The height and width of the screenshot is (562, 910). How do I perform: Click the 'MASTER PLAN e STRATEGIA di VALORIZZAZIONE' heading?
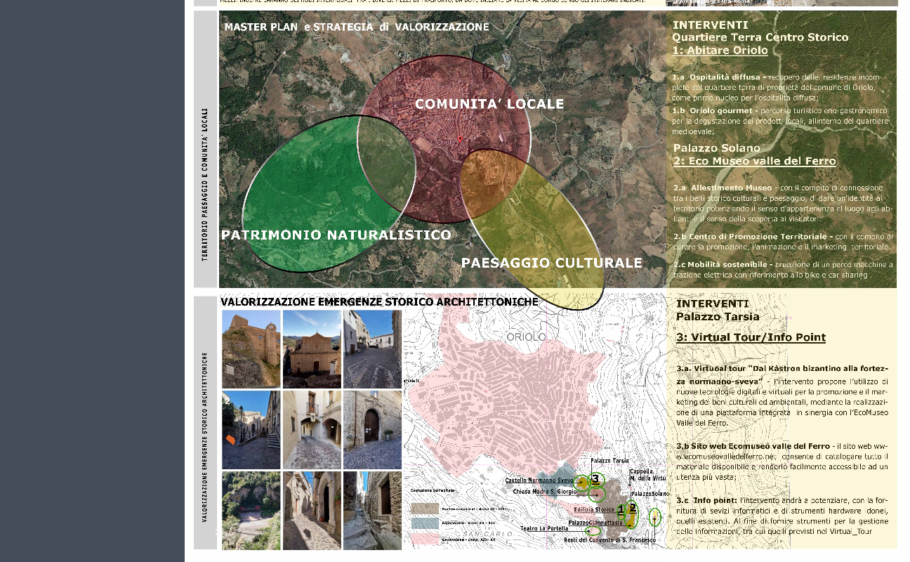[x=357, y=27]
